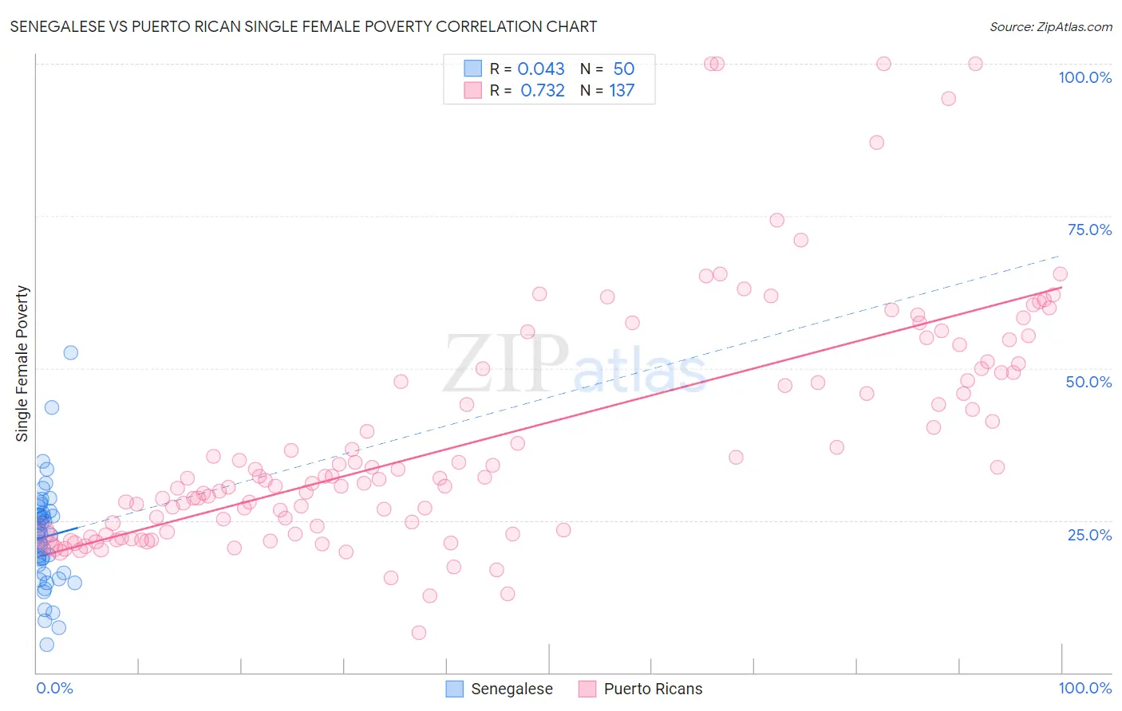Click the 0.732 correlation value
The height and width of the screenshot is (711, 1122).
543,90
